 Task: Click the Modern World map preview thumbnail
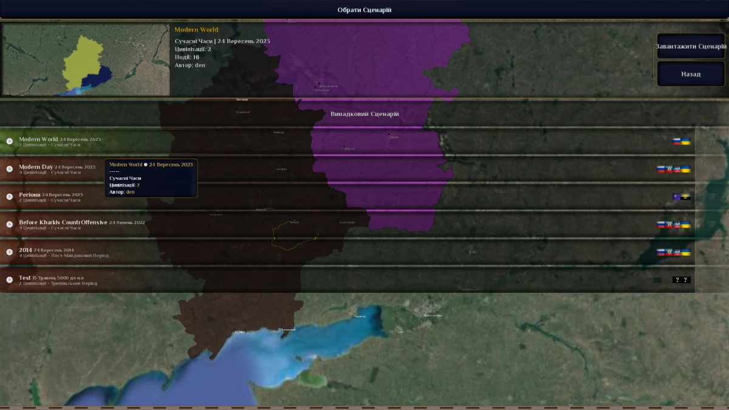(x=86, y=60)
